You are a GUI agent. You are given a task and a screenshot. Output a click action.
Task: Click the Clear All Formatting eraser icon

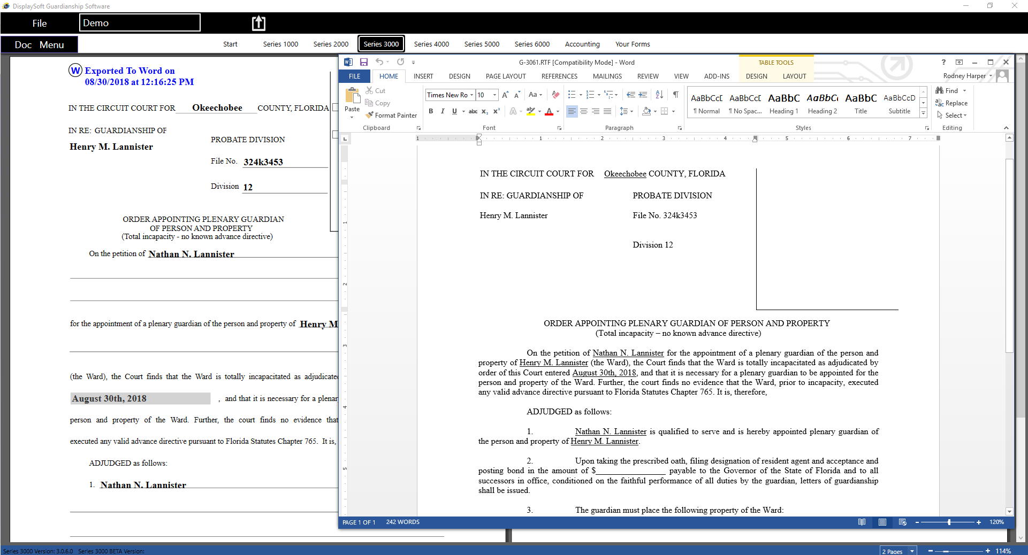(x=555, y=95)
